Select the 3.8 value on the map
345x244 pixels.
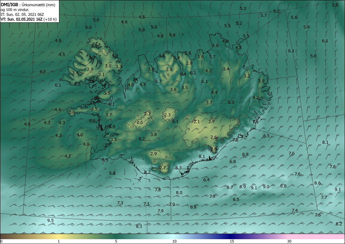pyautogui.click(x=154, y=135)
